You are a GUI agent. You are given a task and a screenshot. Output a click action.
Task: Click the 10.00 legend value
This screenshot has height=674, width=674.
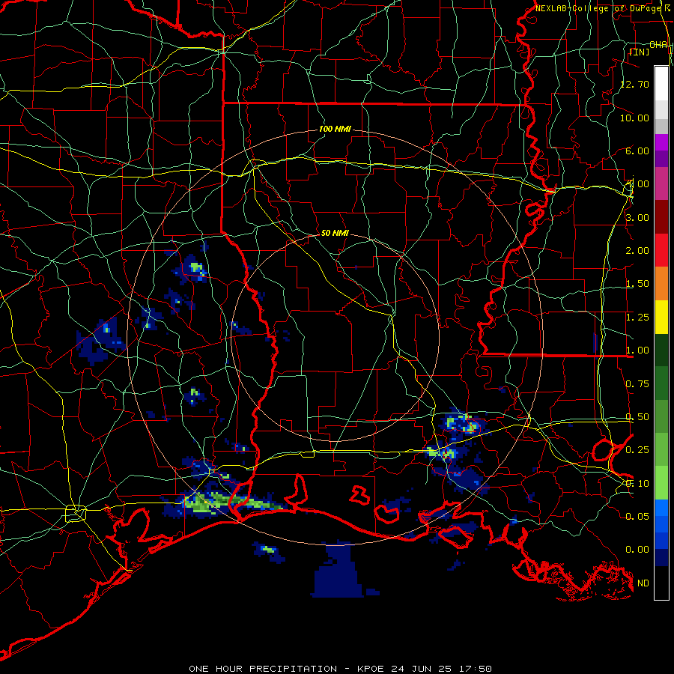pos(635,118)
